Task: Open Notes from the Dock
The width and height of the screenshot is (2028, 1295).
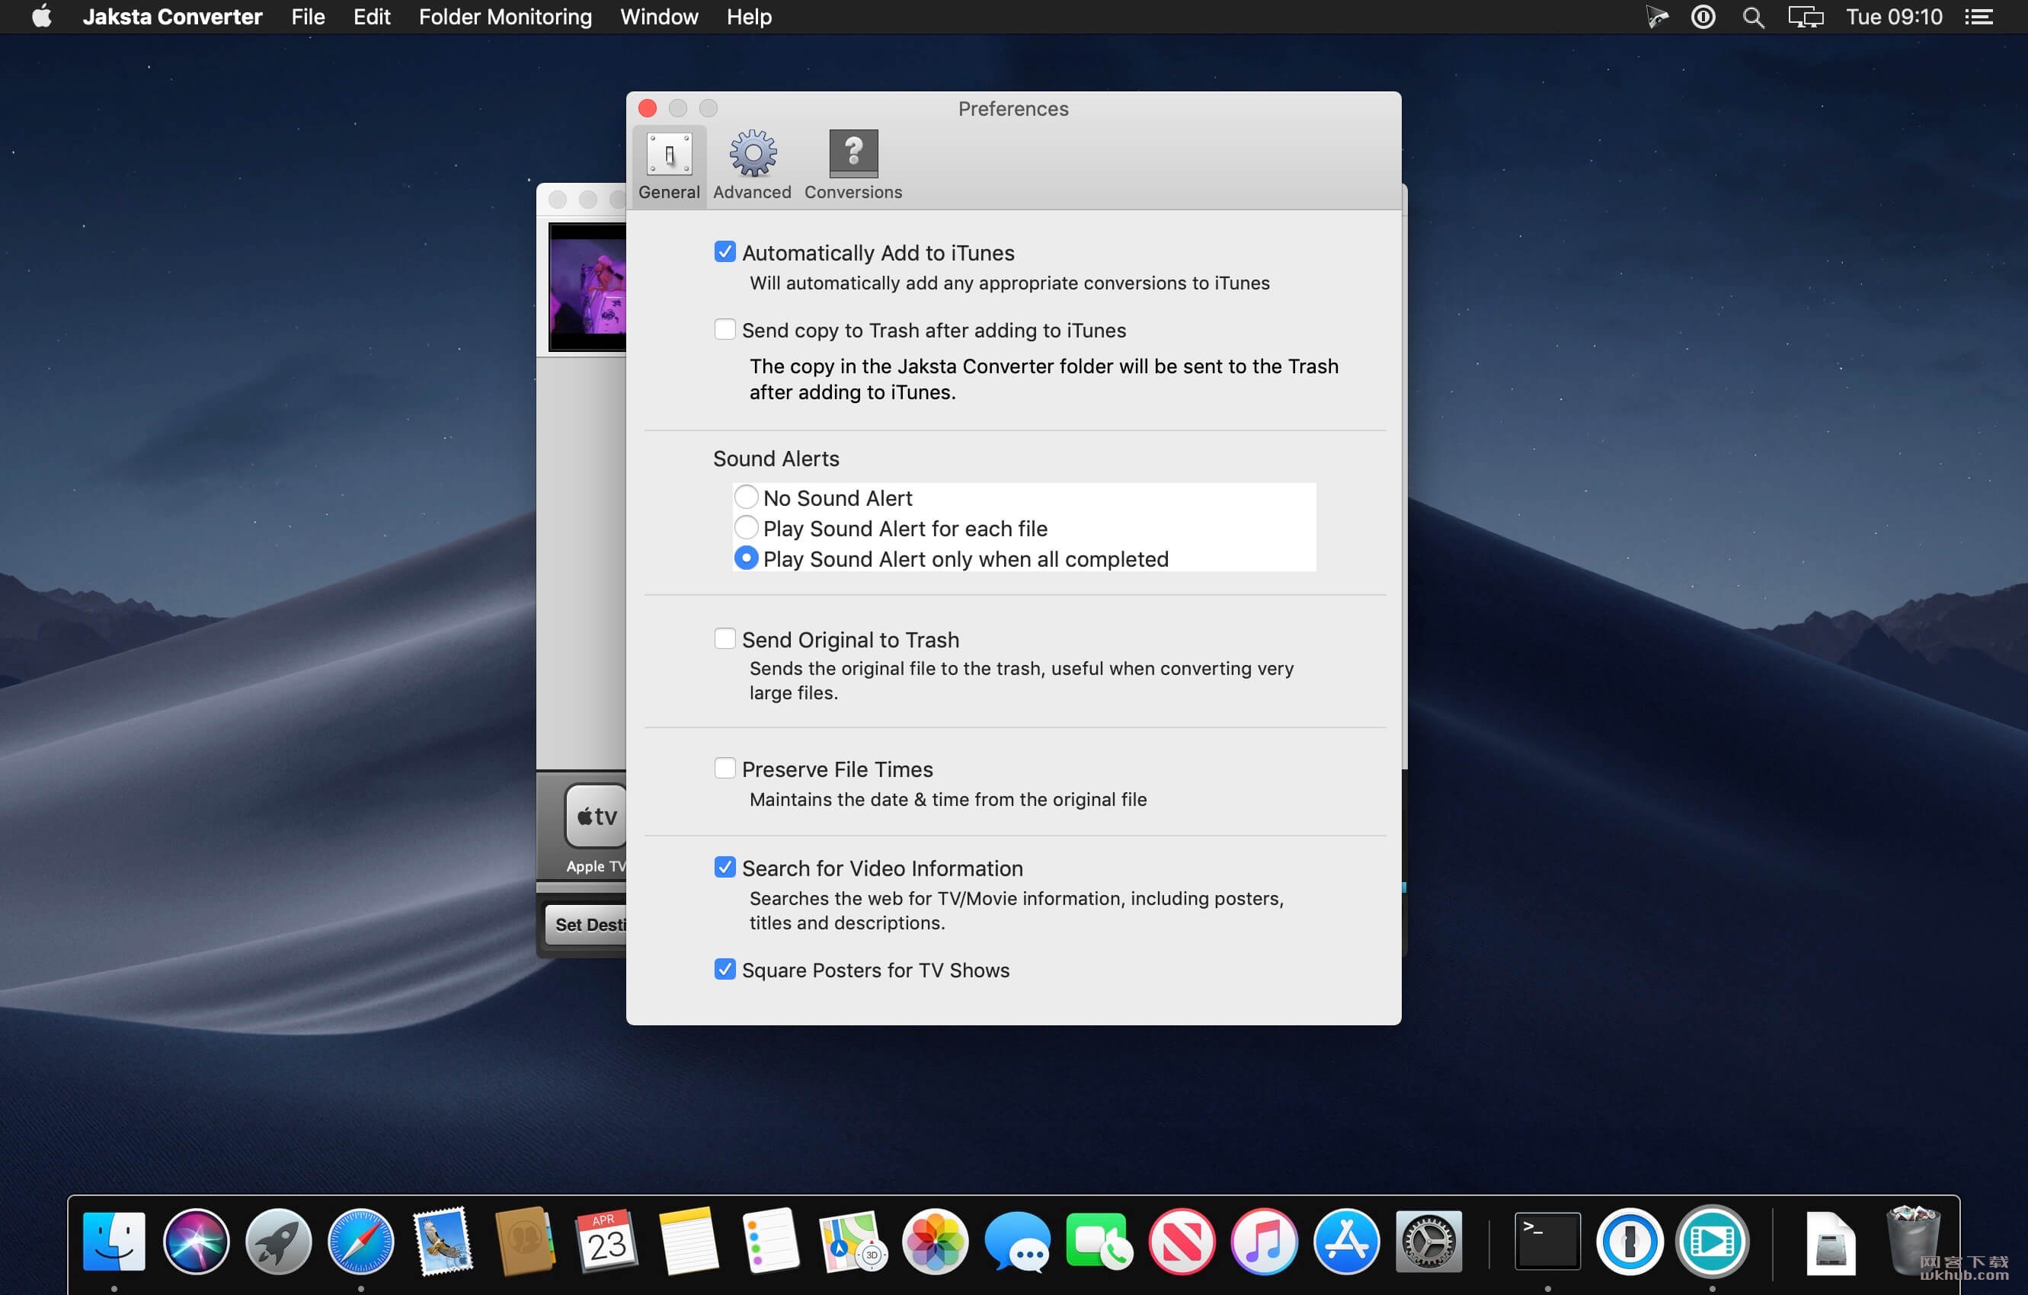Action: (689, 1241)
